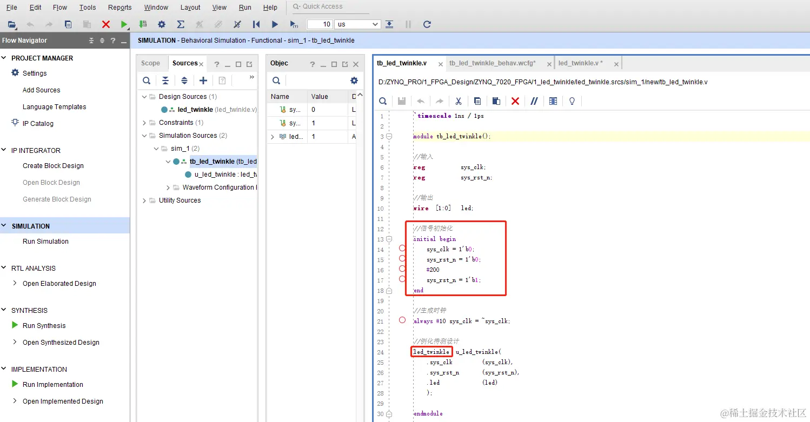Toggle line comments with the // icon

534,101
